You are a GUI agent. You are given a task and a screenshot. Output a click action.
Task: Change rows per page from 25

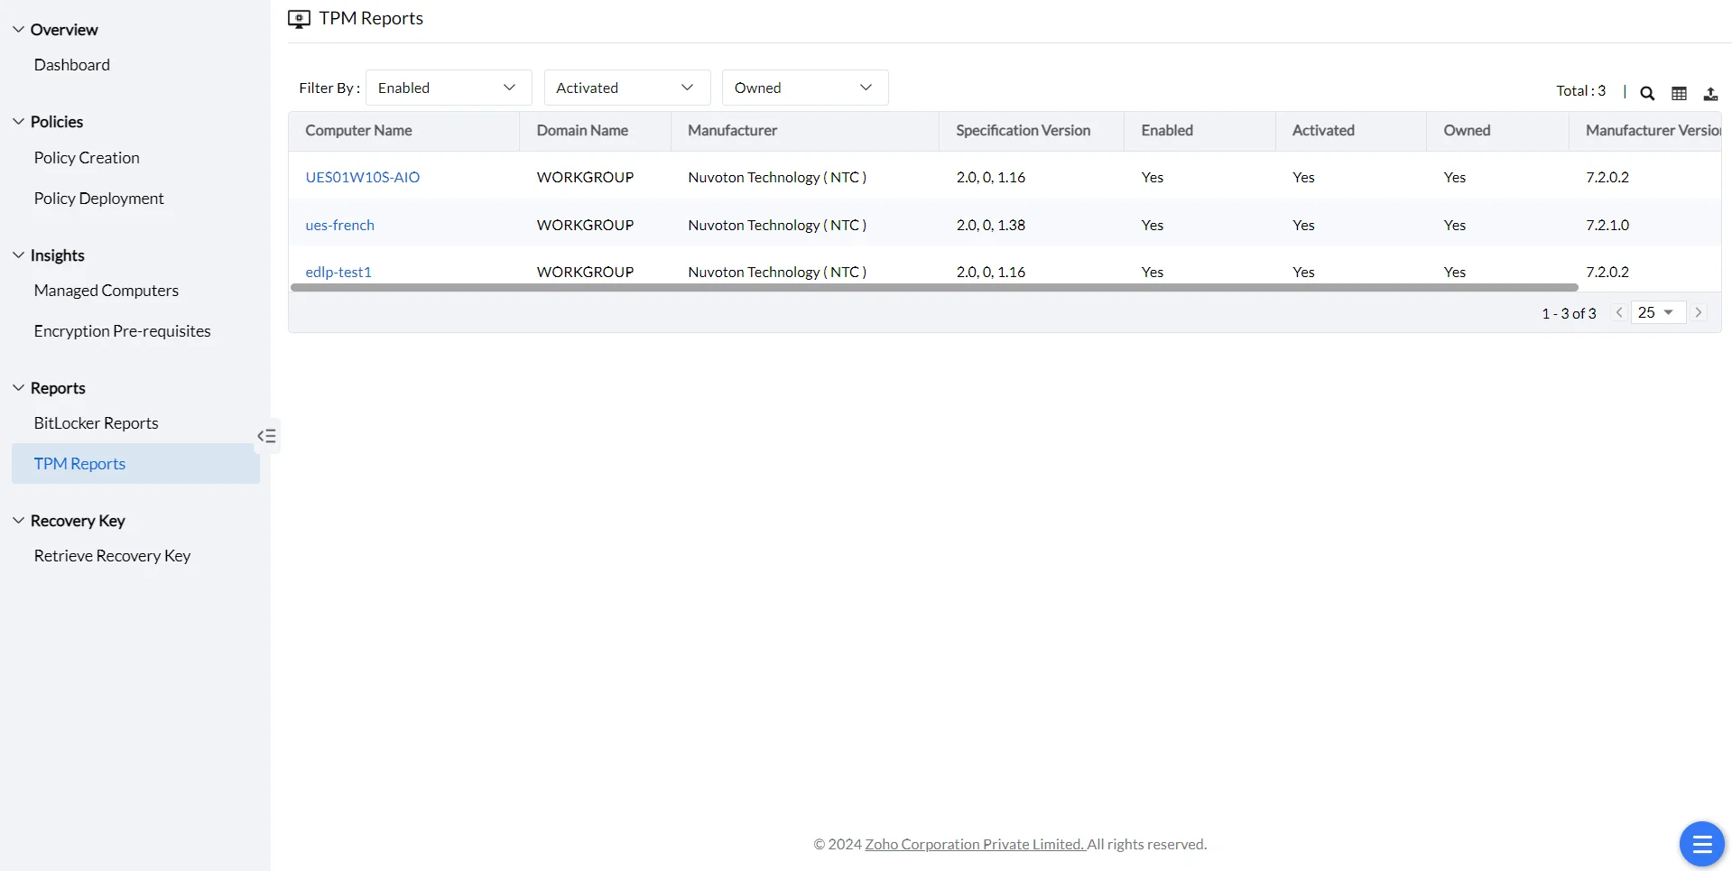(x=1658, y=312)
